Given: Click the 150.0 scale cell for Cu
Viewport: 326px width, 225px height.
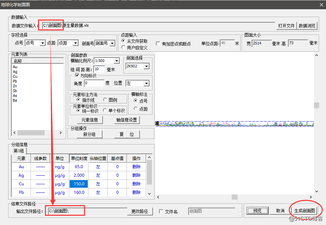Looking at the screenshot, I should point(79,184).
